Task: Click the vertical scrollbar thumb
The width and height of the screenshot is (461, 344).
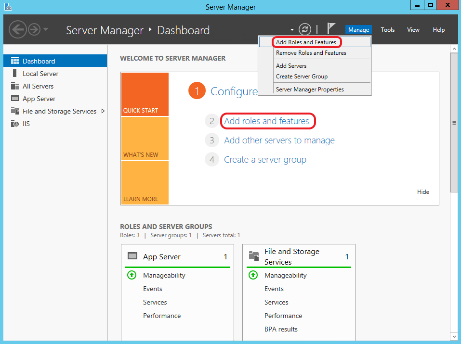Action: tap(454, 123)
